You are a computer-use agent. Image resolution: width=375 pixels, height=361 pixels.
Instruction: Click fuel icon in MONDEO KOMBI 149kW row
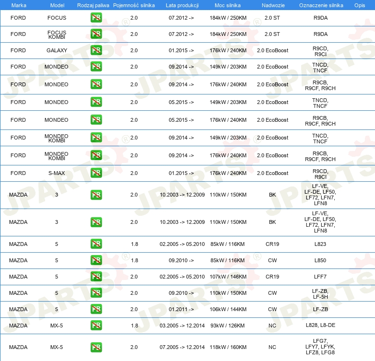tap(96, 138)
